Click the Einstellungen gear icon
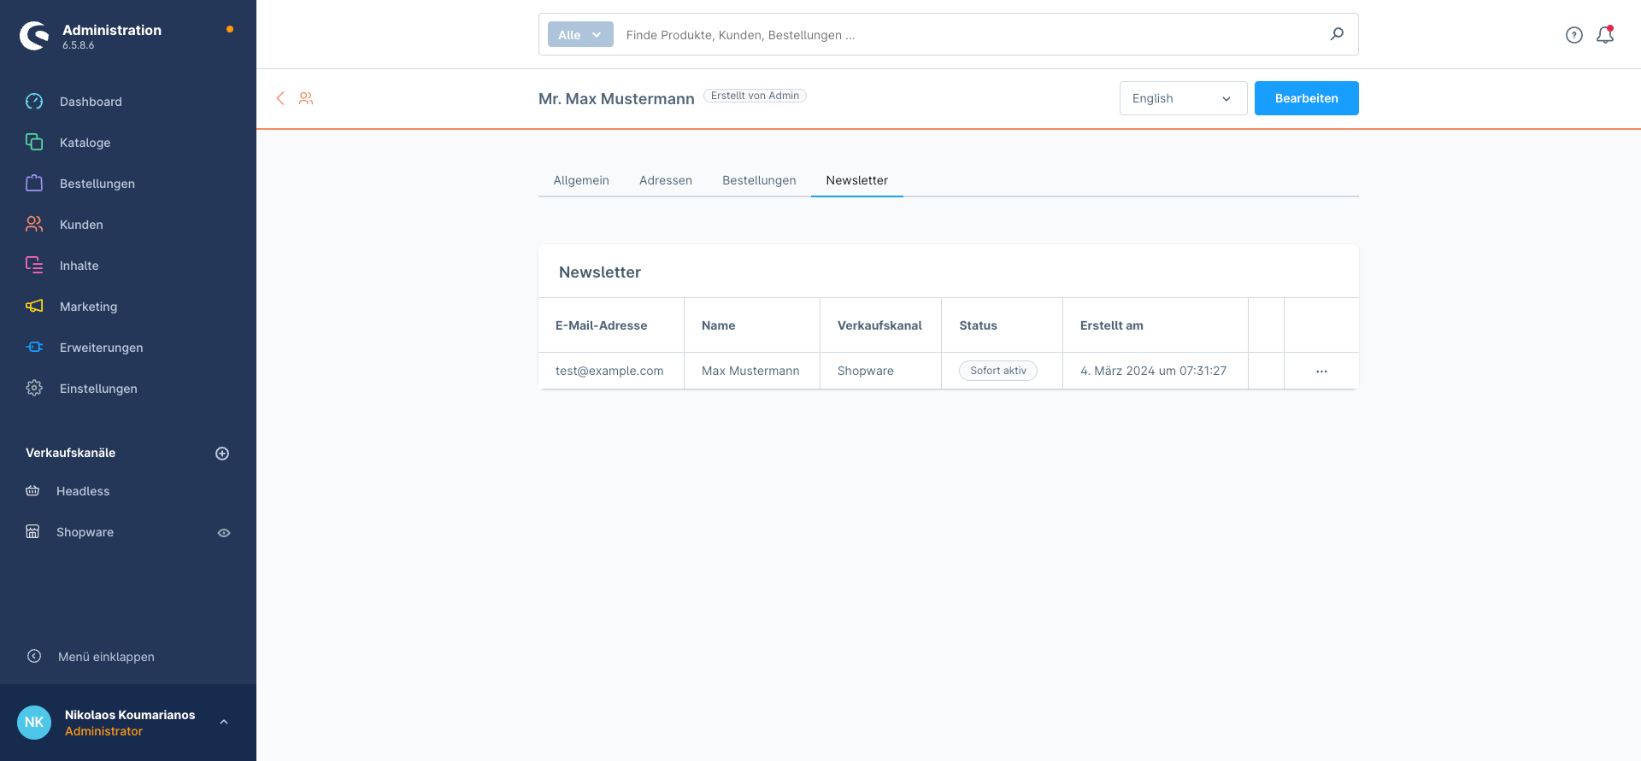The image size is (1641, 761). click(34, 388)
